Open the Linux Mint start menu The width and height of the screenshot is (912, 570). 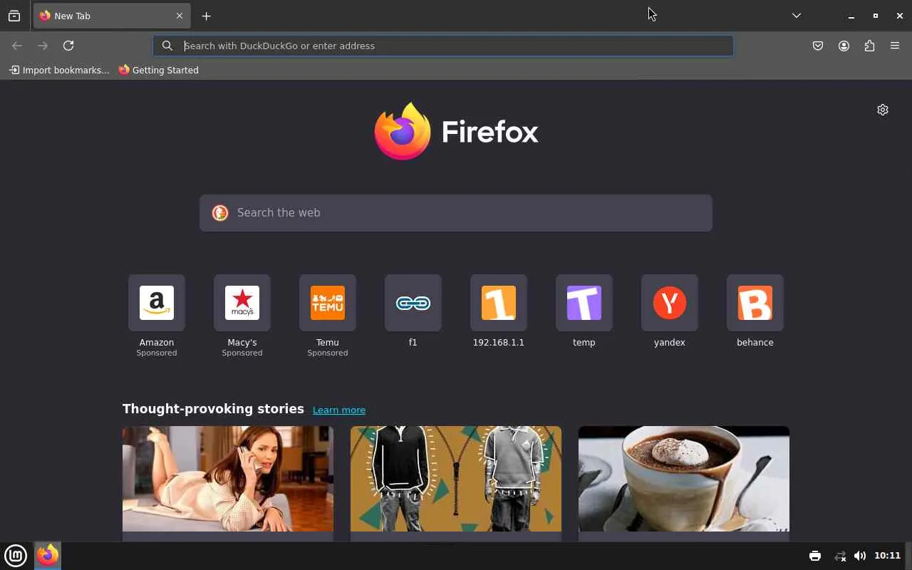tap(16, 555)
